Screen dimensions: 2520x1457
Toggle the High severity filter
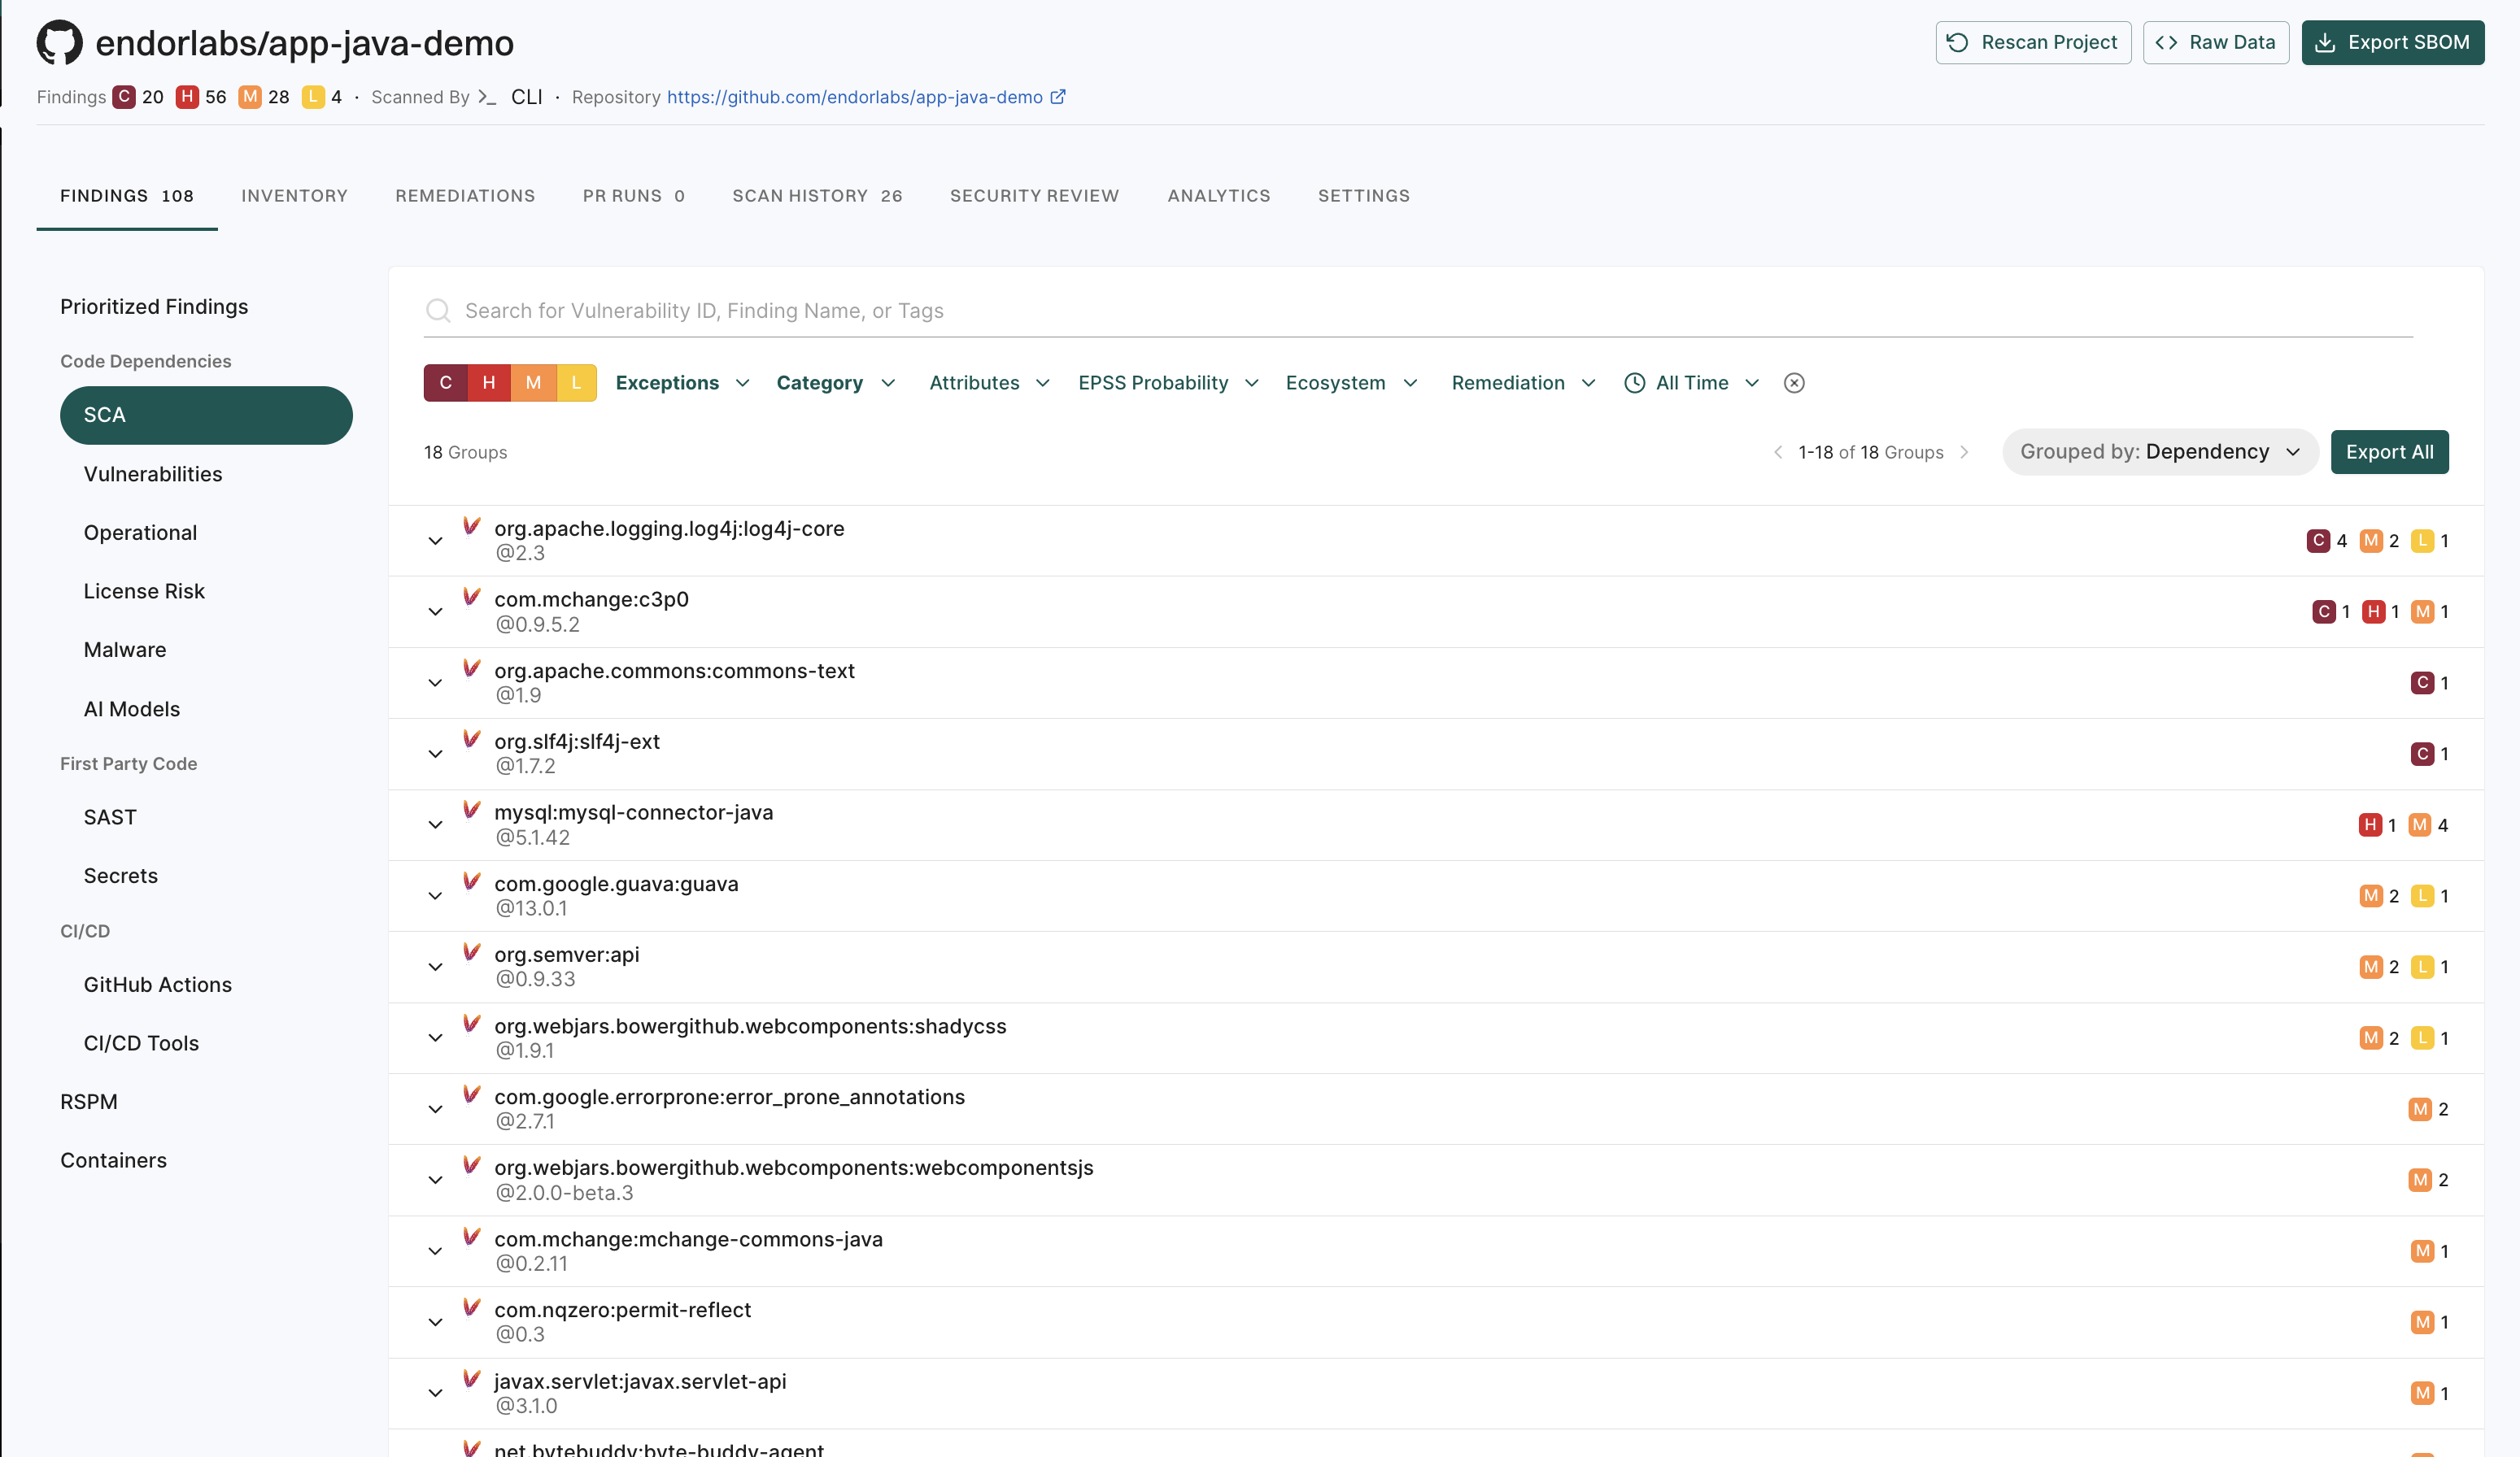pyautogui.click(x=489, y=383)
